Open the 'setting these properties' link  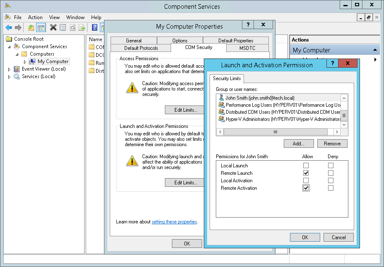click(x=174, y=221)
